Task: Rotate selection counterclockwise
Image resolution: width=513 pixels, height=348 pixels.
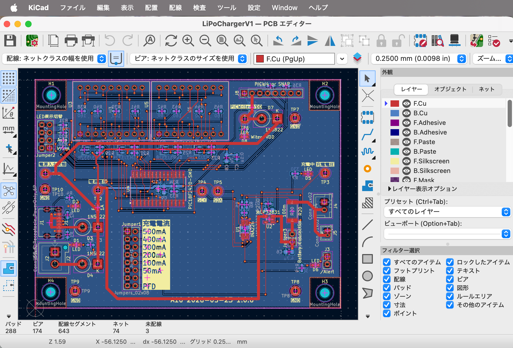Action: [278, 41]
